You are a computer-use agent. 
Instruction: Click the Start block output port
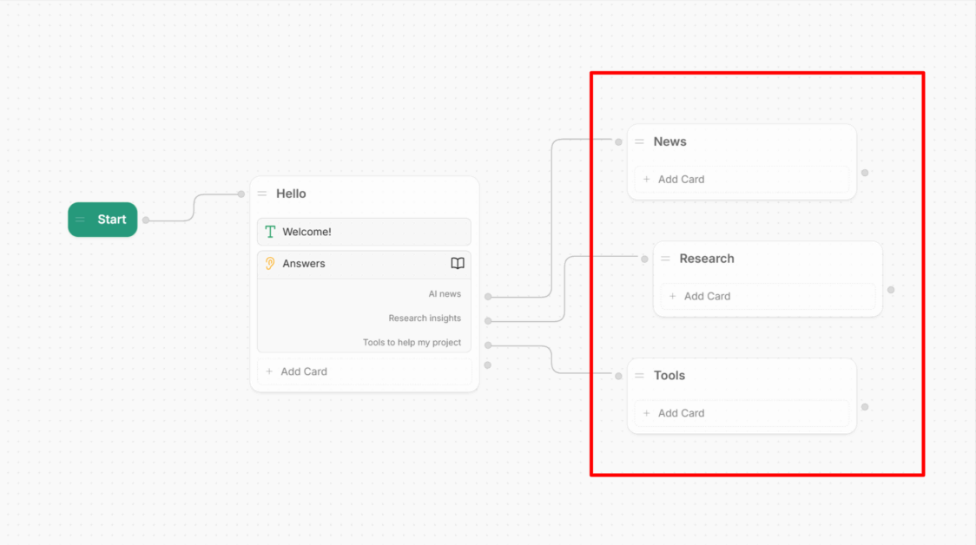point(146,220)
